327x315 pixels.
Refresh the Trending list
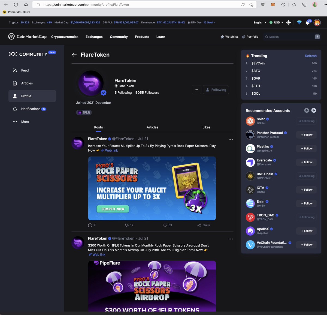click(311, 56)
